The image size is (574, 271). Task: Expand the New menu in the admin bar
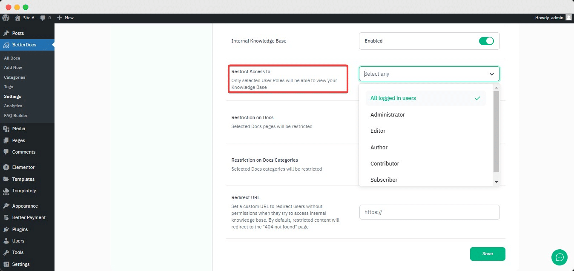click(66, 17)
